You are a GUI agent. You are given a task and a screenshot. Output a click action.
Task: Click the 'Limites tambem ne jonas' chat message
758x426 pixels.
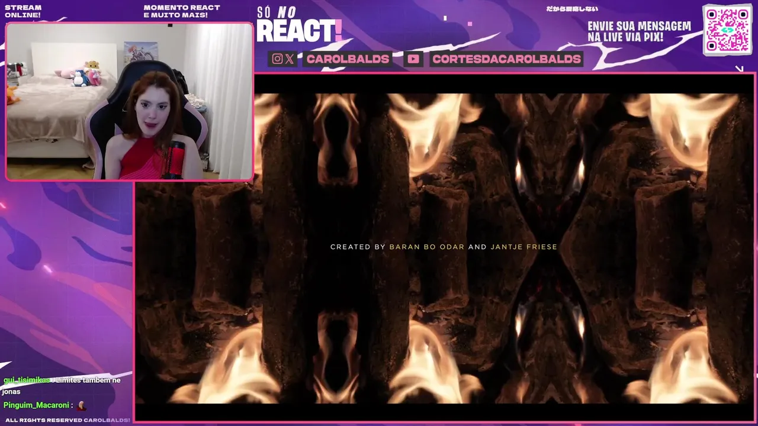(x=61, y=386)
